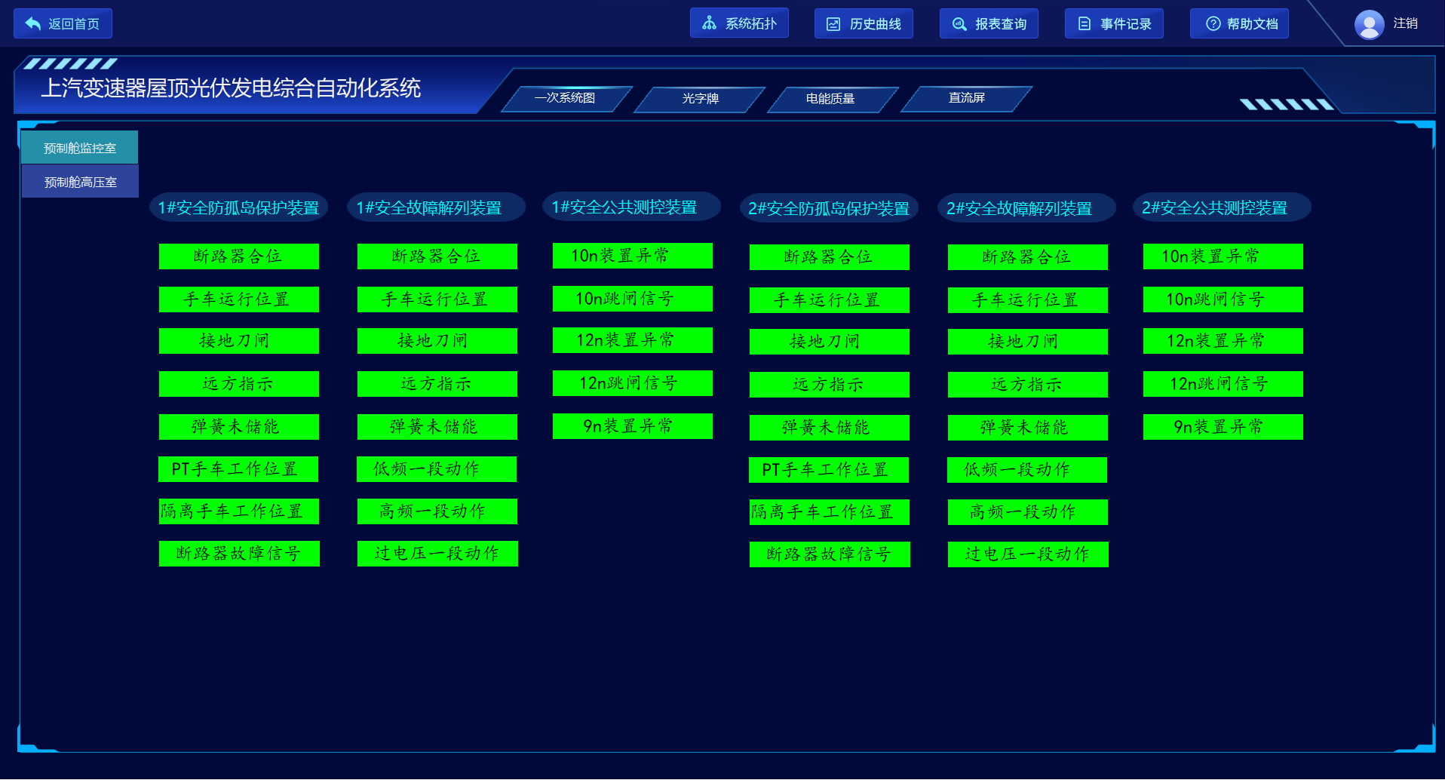
Task: Click the 帮助文档 question mark icon
Action: pyautogui.click(x=1213, y=24)
